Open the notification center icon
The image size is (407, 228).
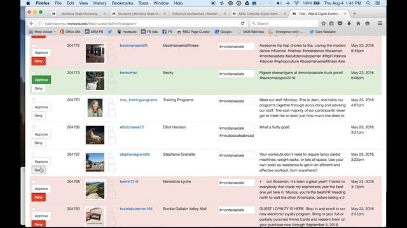pos(378,3)
